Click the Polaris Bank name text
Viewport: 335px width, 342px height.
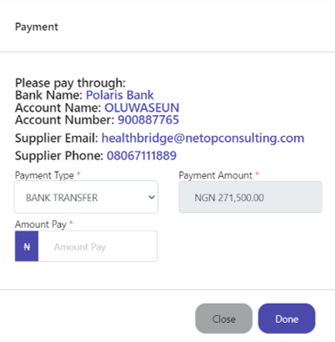pos(120,95)
